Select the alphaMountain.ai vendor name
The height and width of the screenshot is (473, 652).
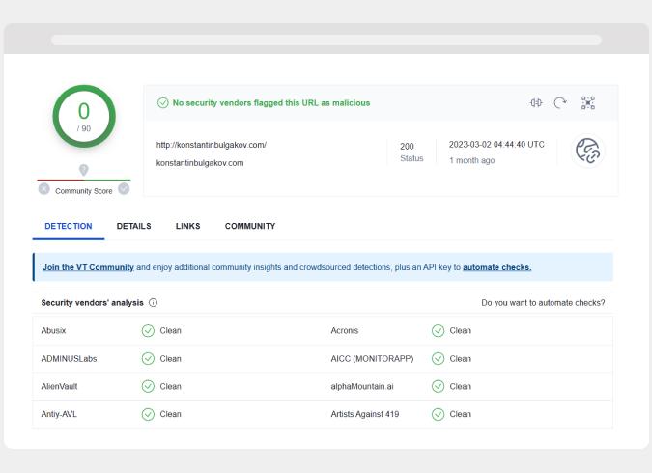362,386
